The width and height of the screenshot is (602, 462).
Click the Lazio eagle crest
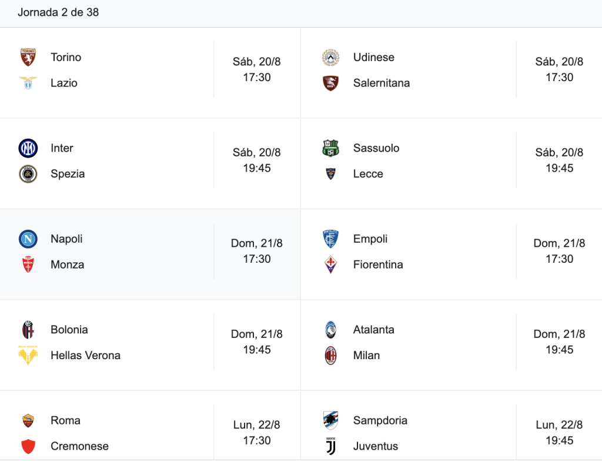coord(28,83)
